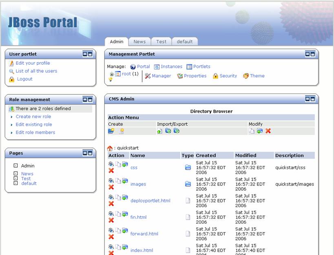Open fin.html file link
This screenshot has width=334, height=255.
[x=139, y=217]
